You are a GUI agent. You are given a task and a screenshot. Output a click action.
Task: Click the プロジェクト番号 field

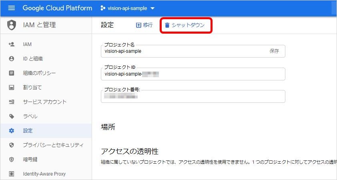(193, 96)
